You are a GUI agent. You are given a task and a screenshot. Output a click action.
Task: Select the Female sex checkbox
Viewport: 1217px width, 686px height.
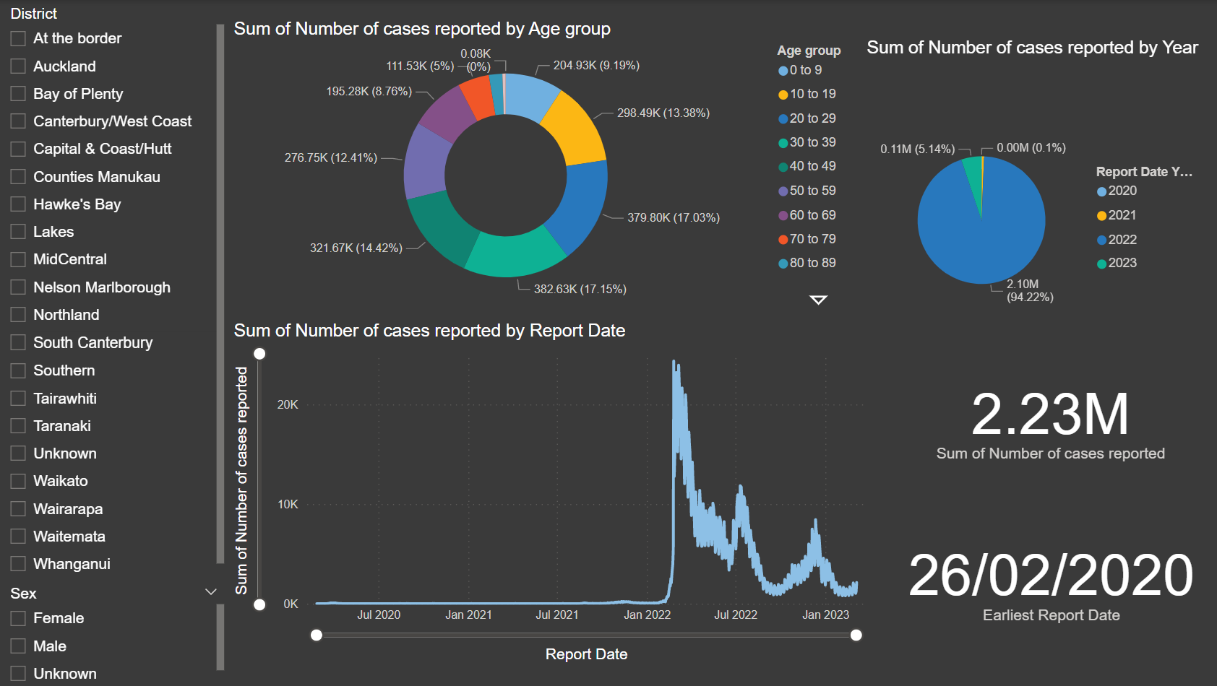18,618
